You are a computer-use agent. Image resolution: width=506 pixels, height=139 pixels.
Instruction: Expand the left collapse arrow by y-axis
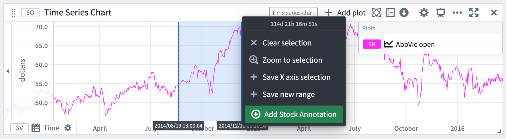(x=7, y=71)
